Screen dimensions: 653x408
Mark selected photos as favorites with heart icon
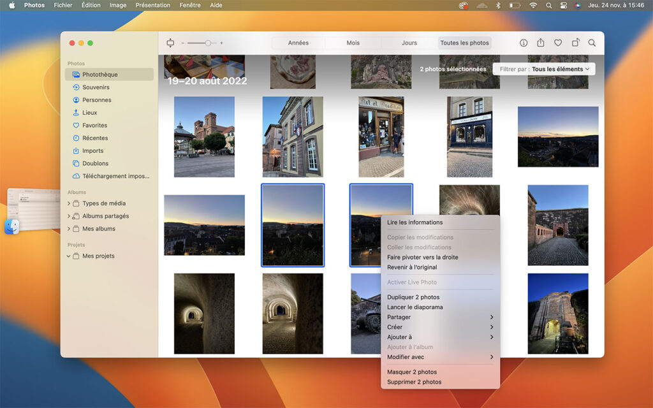[x=558, y=43]
